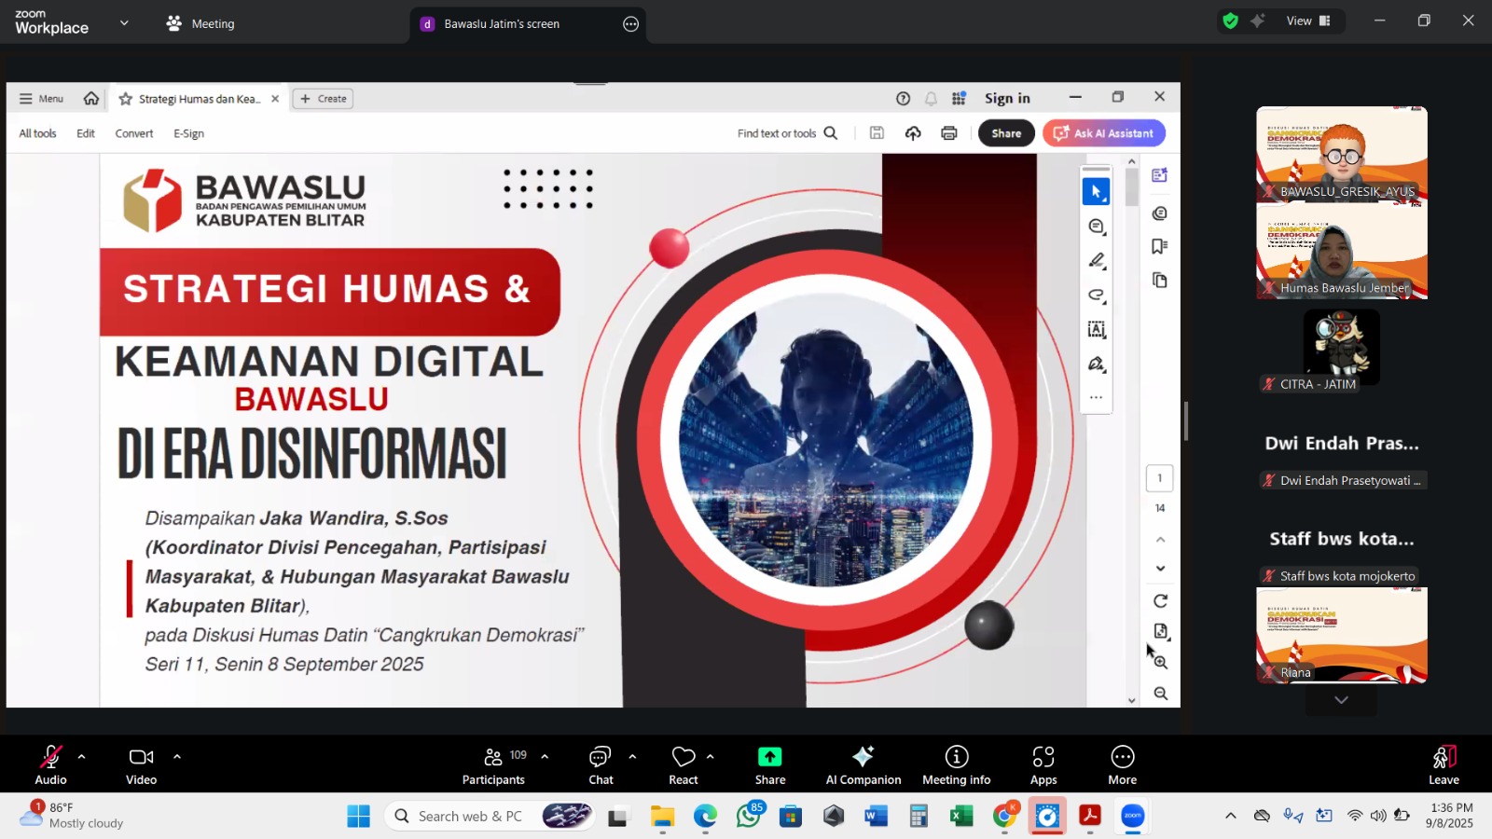Select the Add text box tool
The image size is (1492, 839).
point(1097,328)
